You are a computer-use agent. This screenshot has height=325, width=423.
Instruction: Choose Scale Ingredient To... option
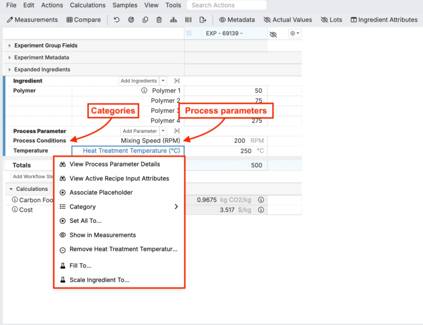point(119,280)
